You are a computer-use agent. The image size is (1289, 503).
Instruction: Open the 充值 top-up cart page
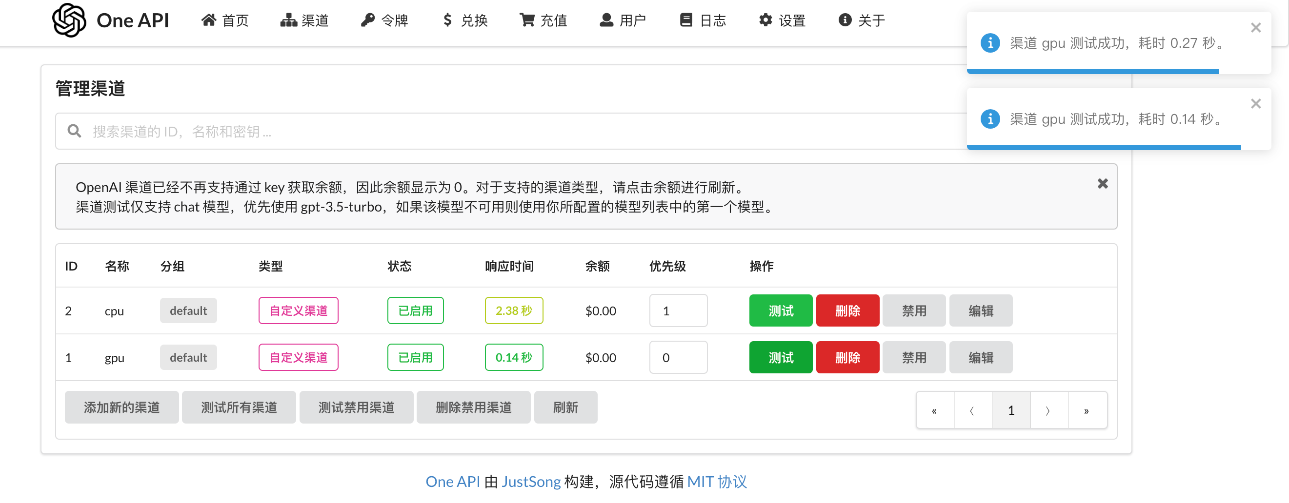(x=543, y=20)
